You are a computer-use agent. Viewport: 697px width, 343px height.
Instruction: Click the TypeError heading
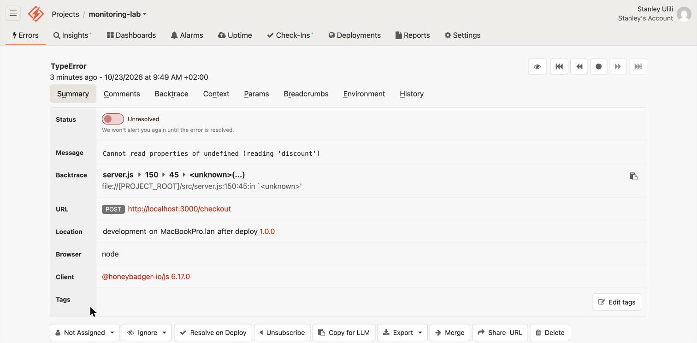[69, 66]
